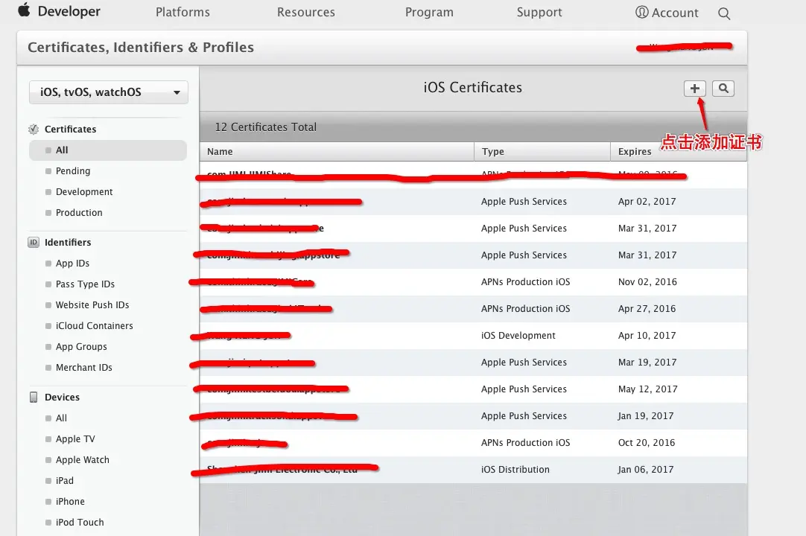
Task: Select row expiring Jan 19, 2017
Action: tap(473, 415)
